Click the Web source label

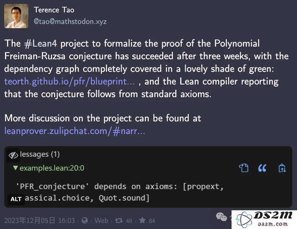pos(101,220)
